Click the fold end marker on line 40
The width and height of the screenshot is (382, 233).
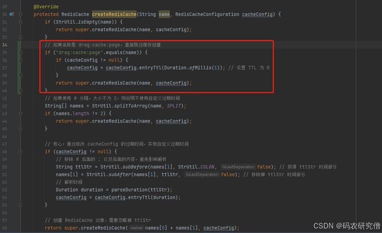(x=21, y=91)
